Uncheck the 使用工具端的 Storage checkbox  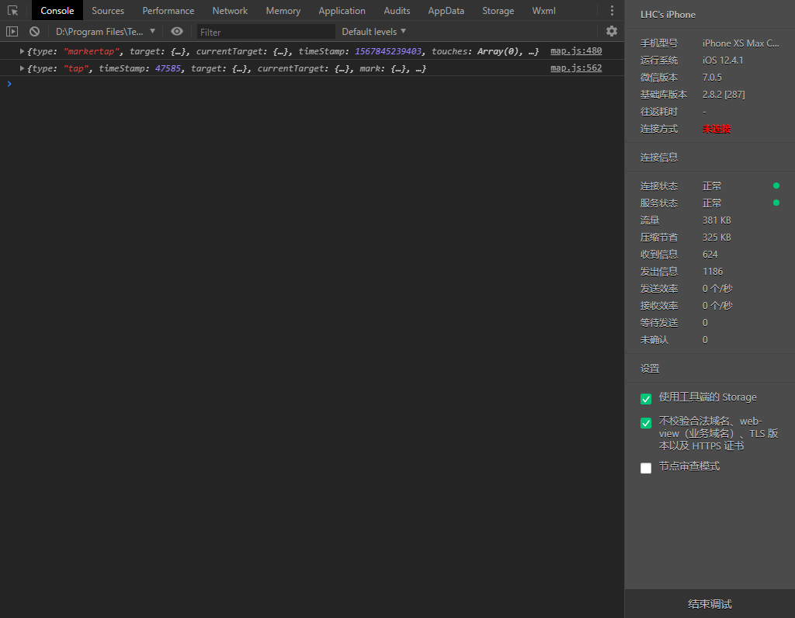coord(646,399)
